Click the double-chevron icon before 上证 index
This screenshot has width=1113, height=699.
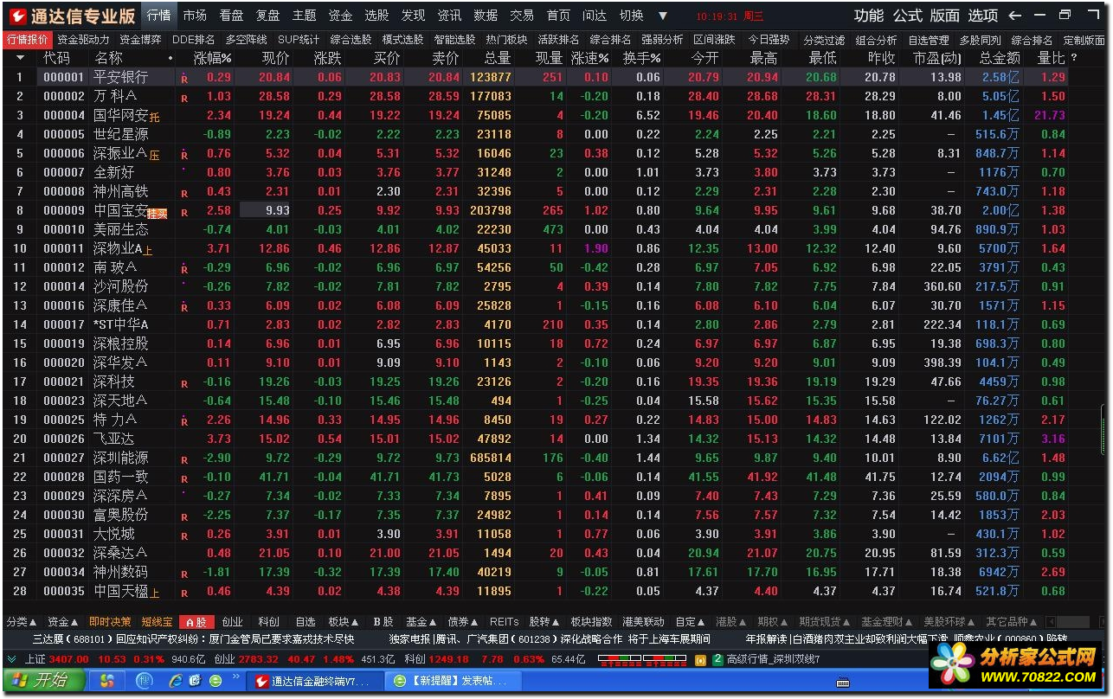tap(11, 659)
